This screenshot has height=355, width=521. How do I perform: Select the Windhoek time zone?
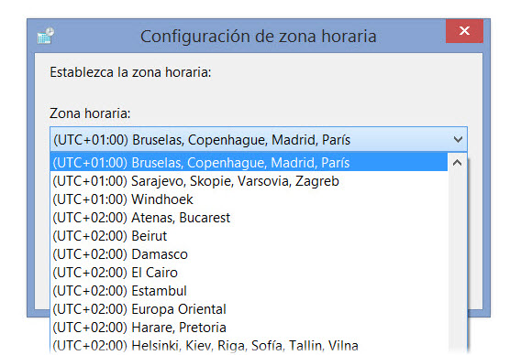pyautogui.click(x=249, y=199)
